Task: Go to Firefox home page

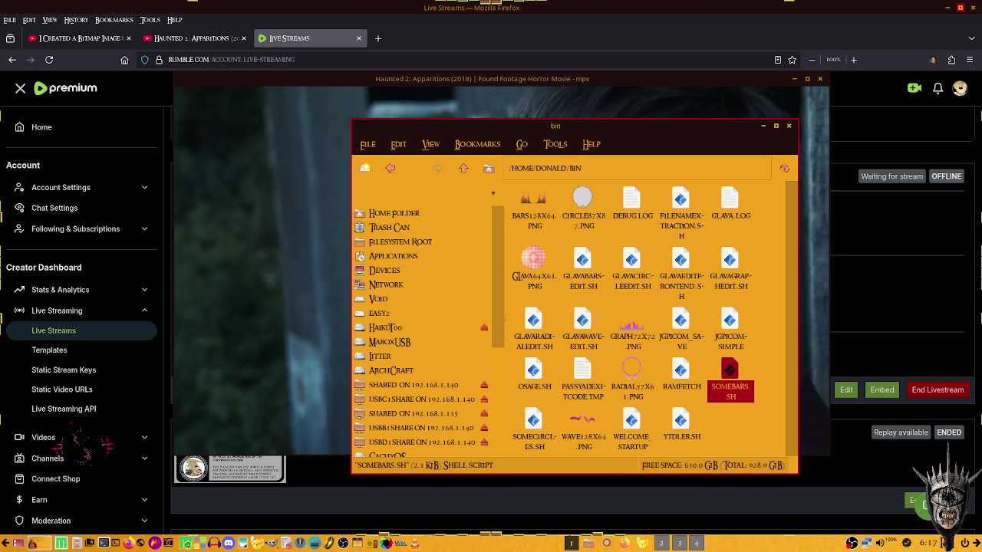Action: 124,60
